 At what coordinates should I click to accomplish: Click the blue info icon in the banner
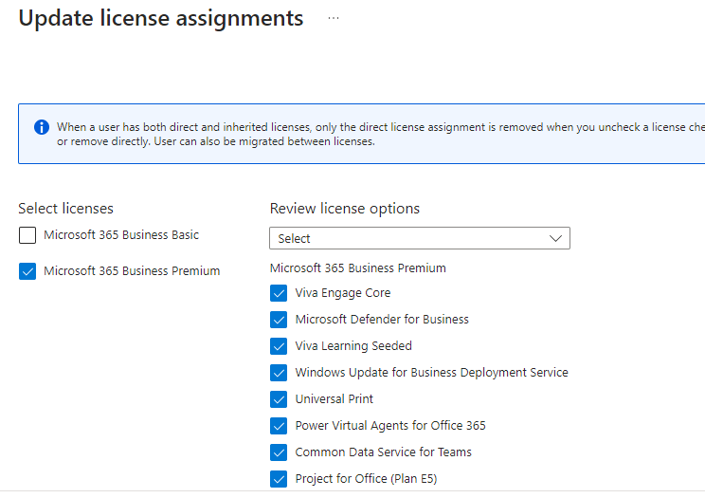pyautogui.click(x=42, y=127)
